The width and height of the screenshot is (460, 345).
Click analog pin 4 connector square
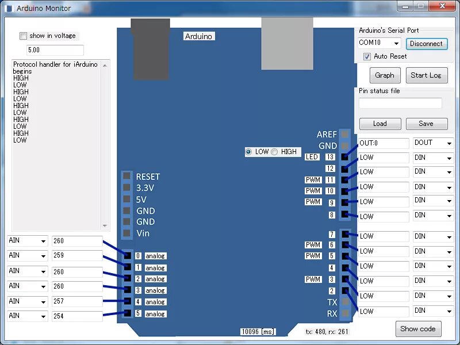pyautogui.click(x=127, y=301)
